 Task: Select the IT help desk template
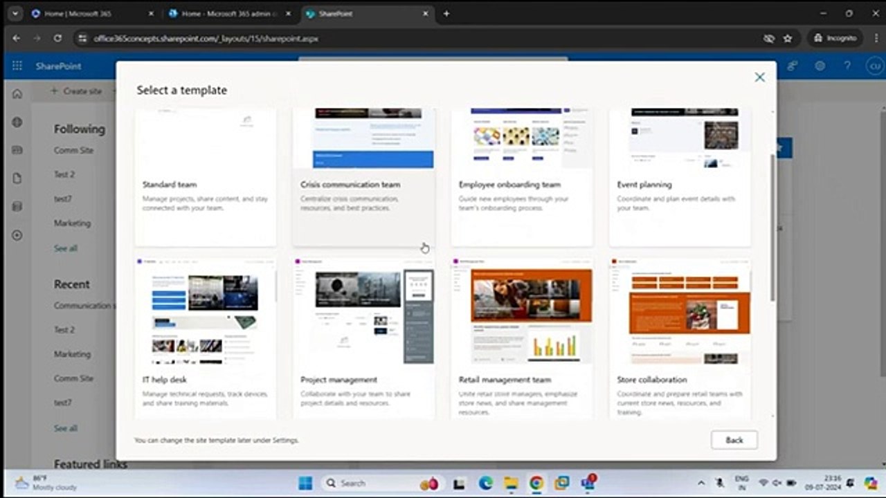(x=206, y=339)
